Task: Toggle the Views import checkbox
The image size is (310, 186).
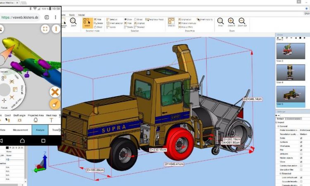Action: coord(301,162)
